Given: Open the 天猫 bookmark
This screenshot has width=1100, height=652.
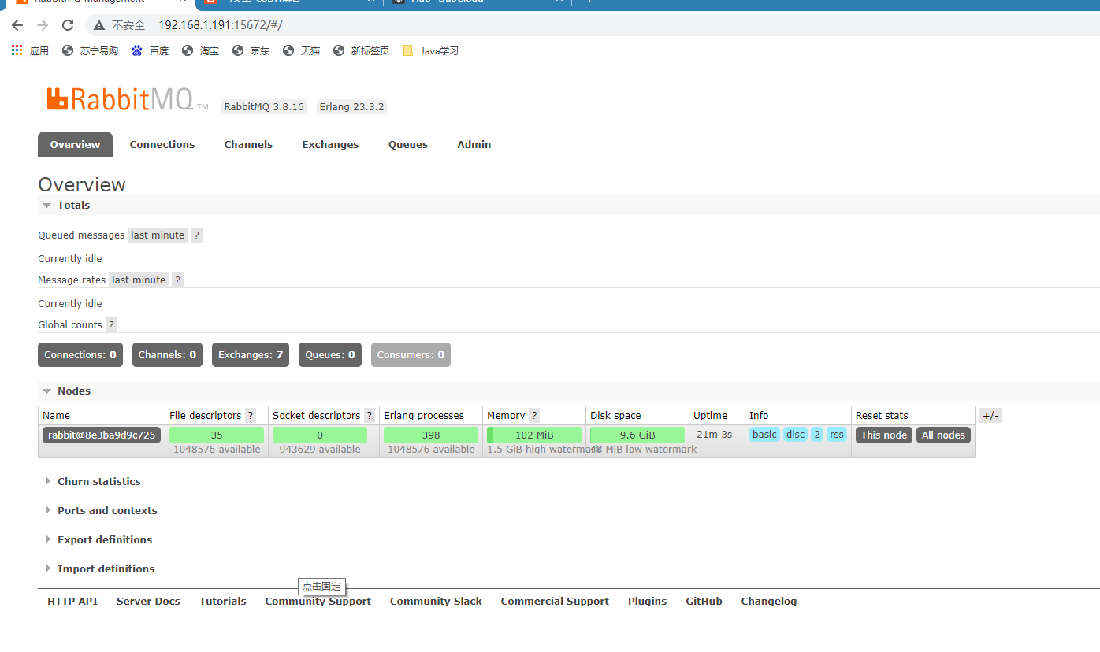Looking at the screenshot, I should pos(301,50).
